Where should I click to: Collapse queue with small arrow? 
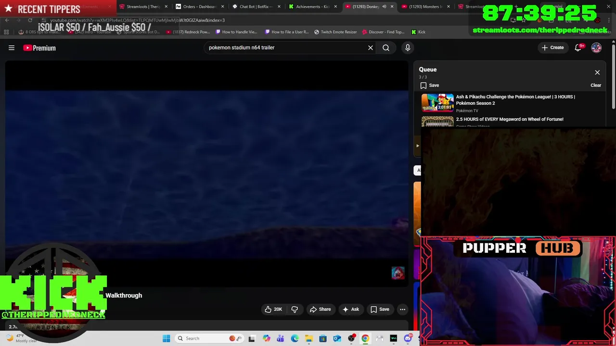[417, 146]
